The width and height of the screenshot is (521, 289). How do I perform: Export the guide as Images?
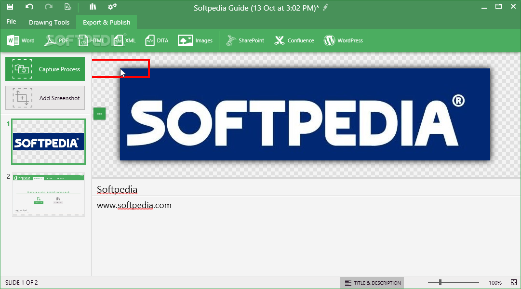[x=195, y=40]
